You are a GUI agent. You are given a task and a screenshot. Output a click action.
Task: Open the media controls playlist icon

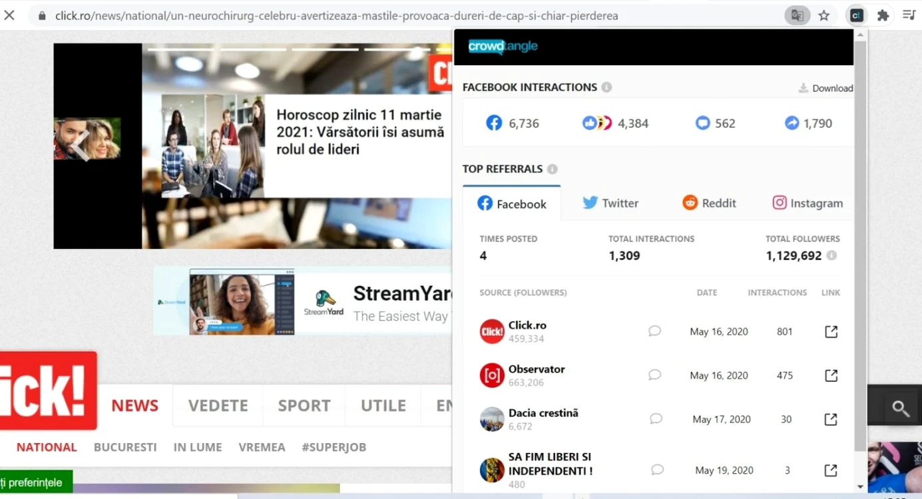click(909, 15)
